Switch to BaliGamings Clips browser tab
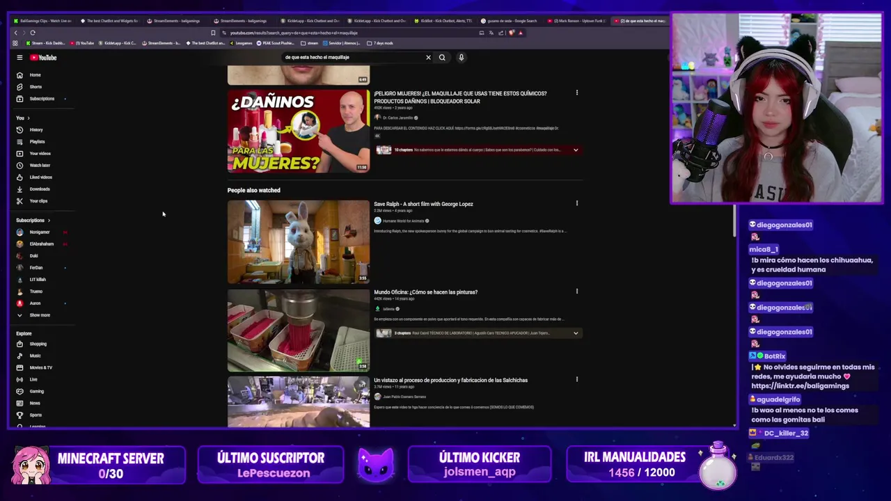The width and height of the screenshot is (891, 501). [42, 21]
